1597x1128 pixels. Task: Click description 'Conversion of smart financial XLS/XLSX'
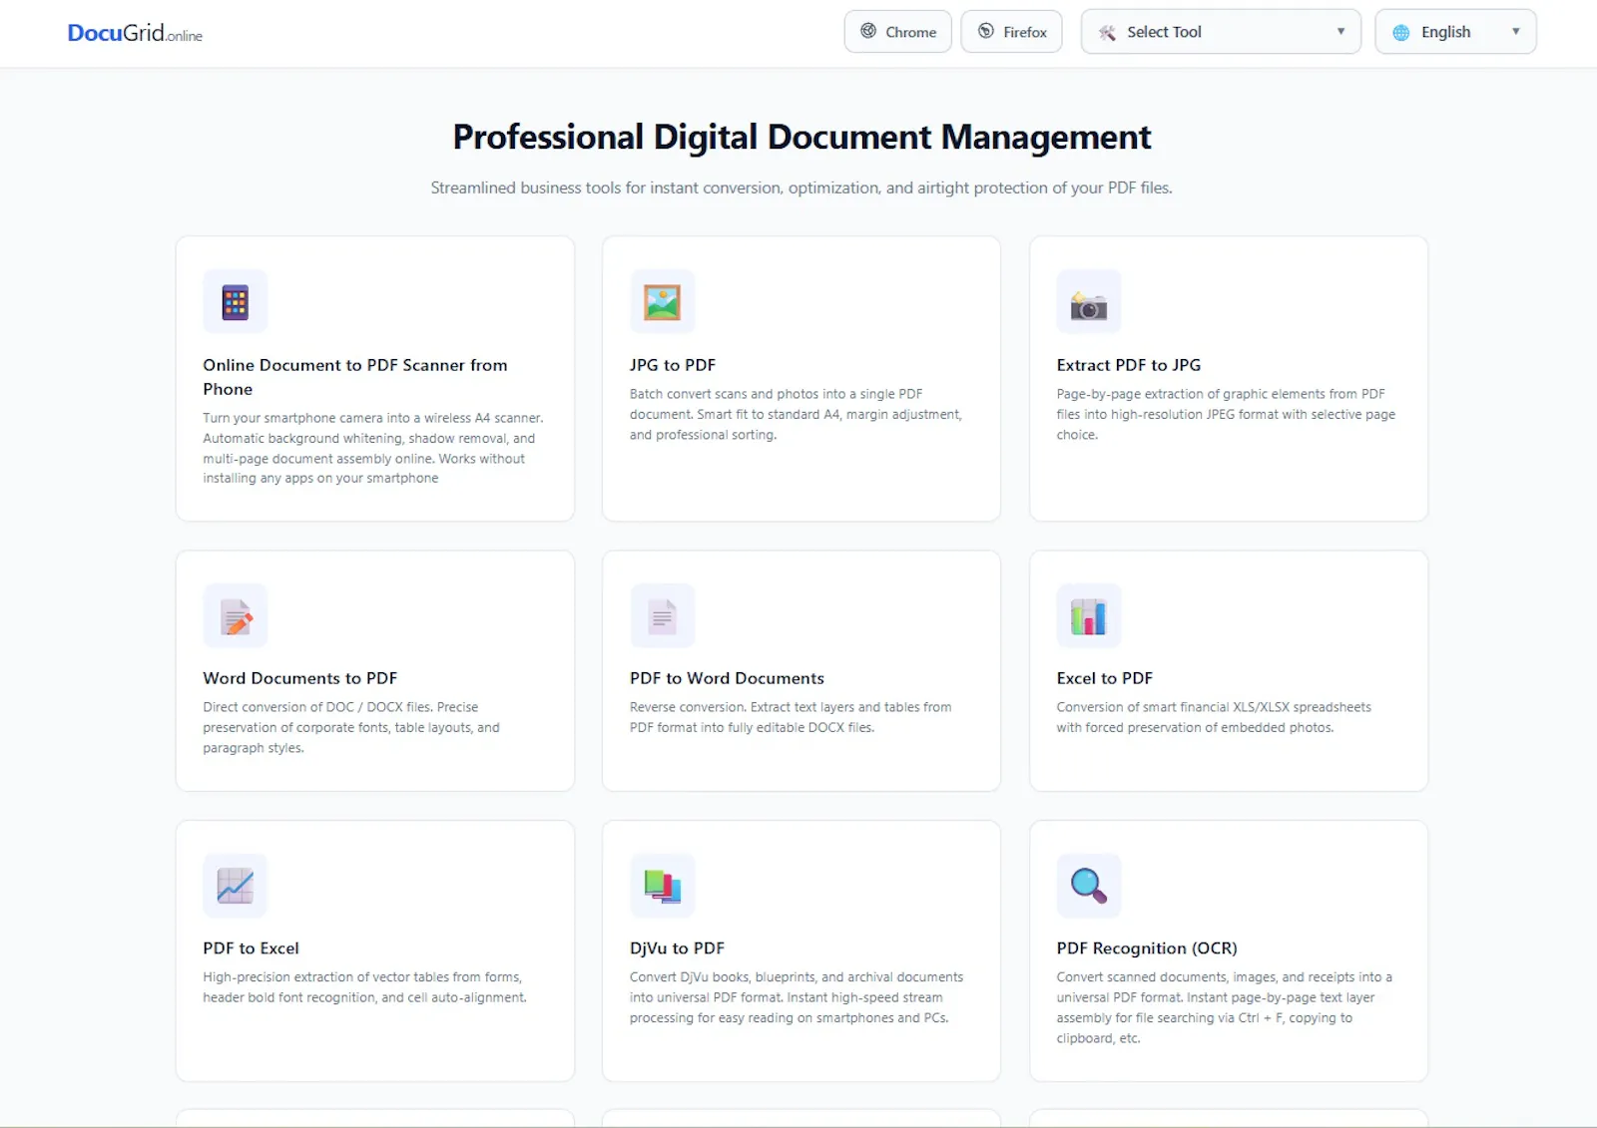pyautogui.click(x=1214, y=717)
